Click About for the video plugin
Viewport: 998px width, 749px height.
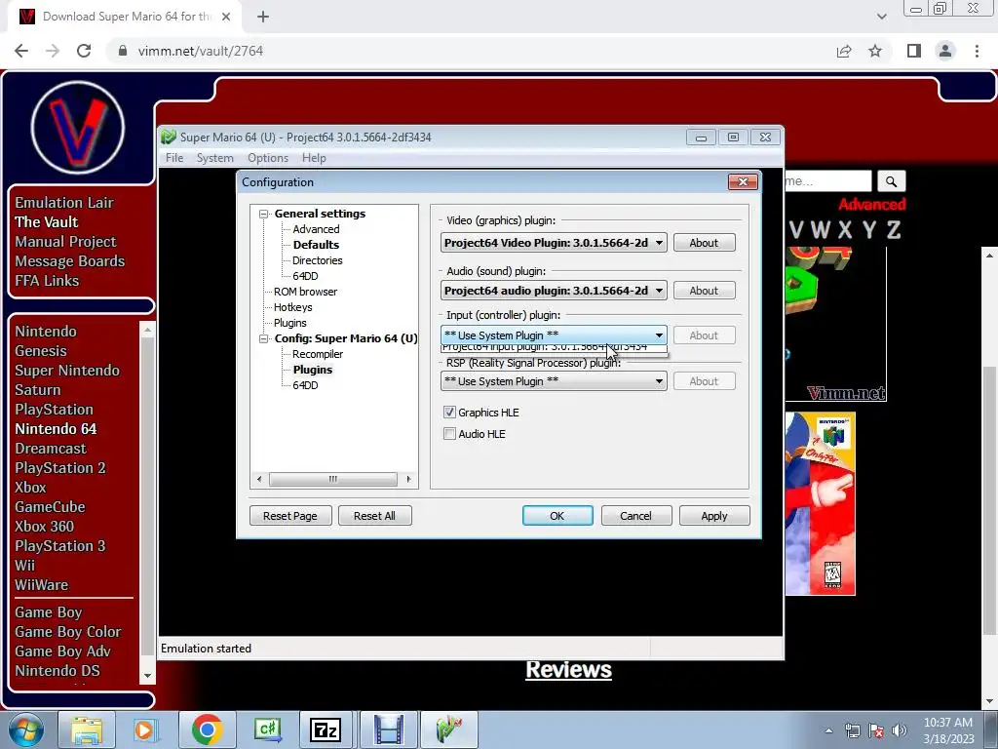coord(704,243)
